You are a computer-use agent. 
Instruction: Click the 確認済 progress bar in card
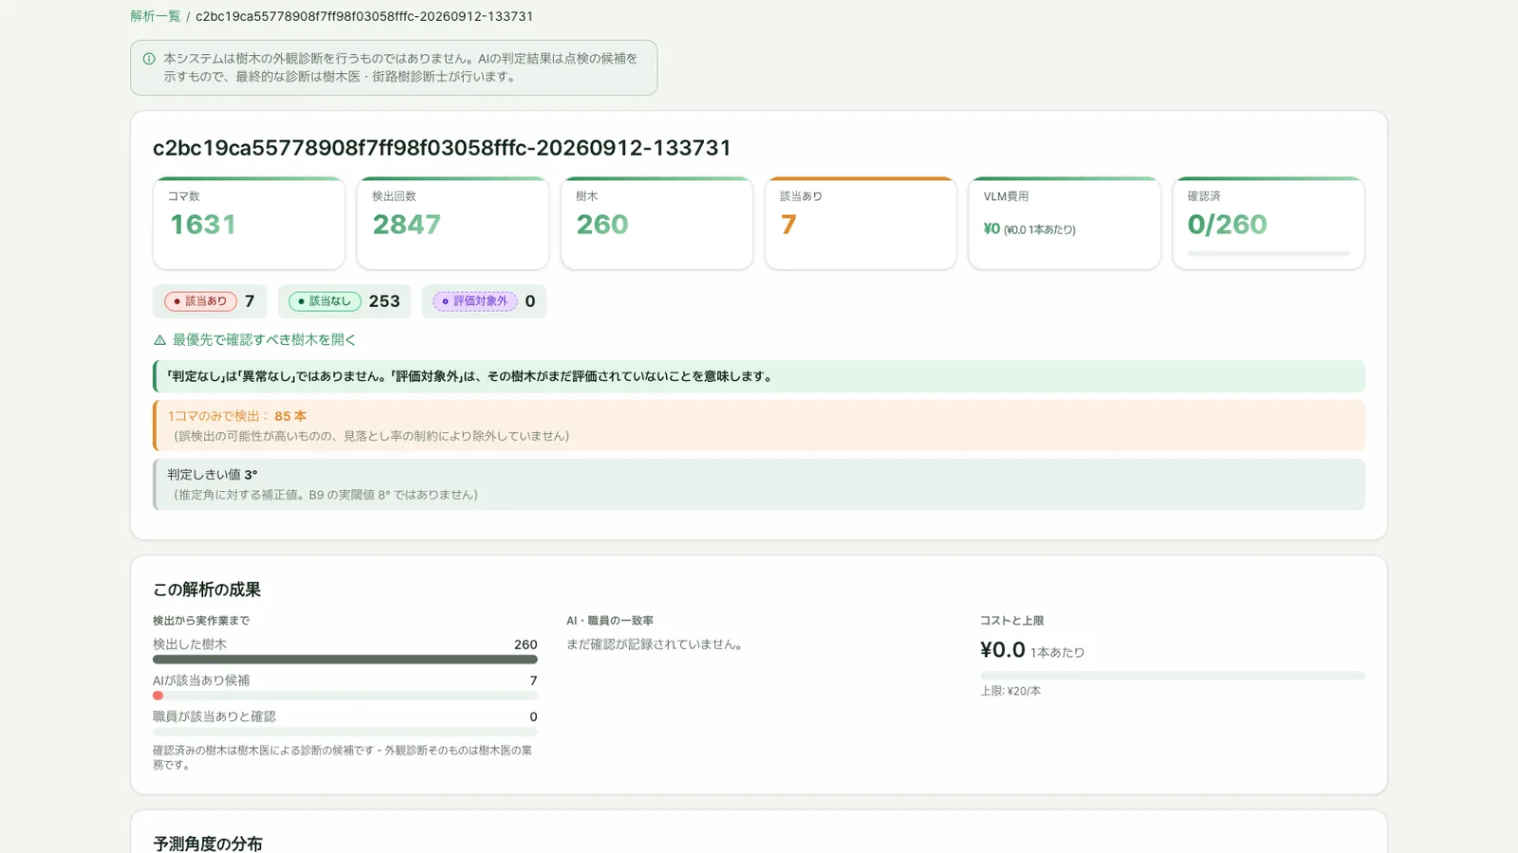pos(1268,254)
